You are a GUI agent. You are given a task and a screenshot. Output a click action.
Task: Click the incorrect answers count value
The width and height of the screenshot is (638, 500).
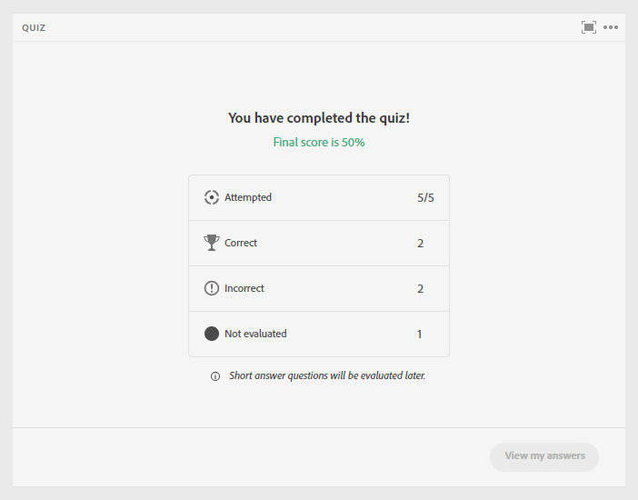(420, 288)
